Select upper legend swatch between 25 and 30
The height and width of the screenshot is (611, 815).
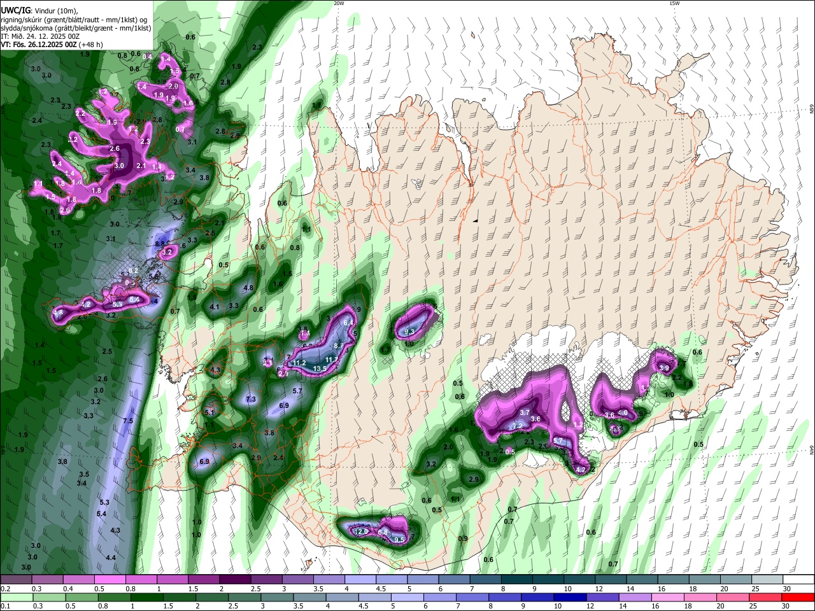tap(767, 580)
